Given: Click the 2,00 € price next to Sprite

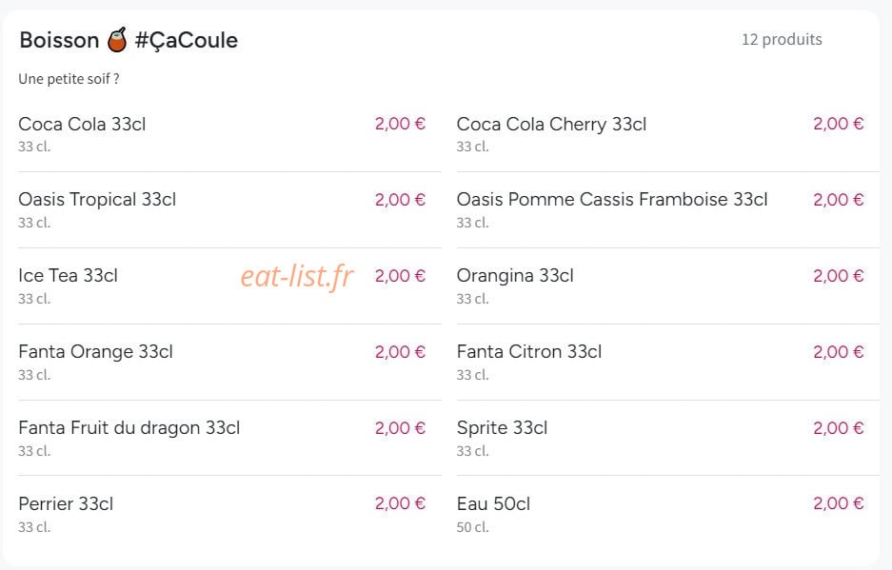Looking at the screenshot, I should pos(839,428).
